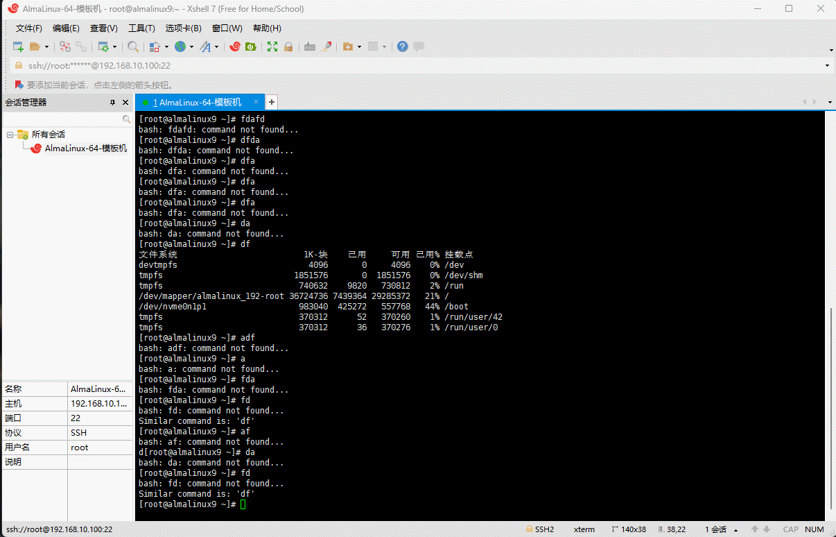
Task: Open the 查看(V) menu
Action: point(104,28)
